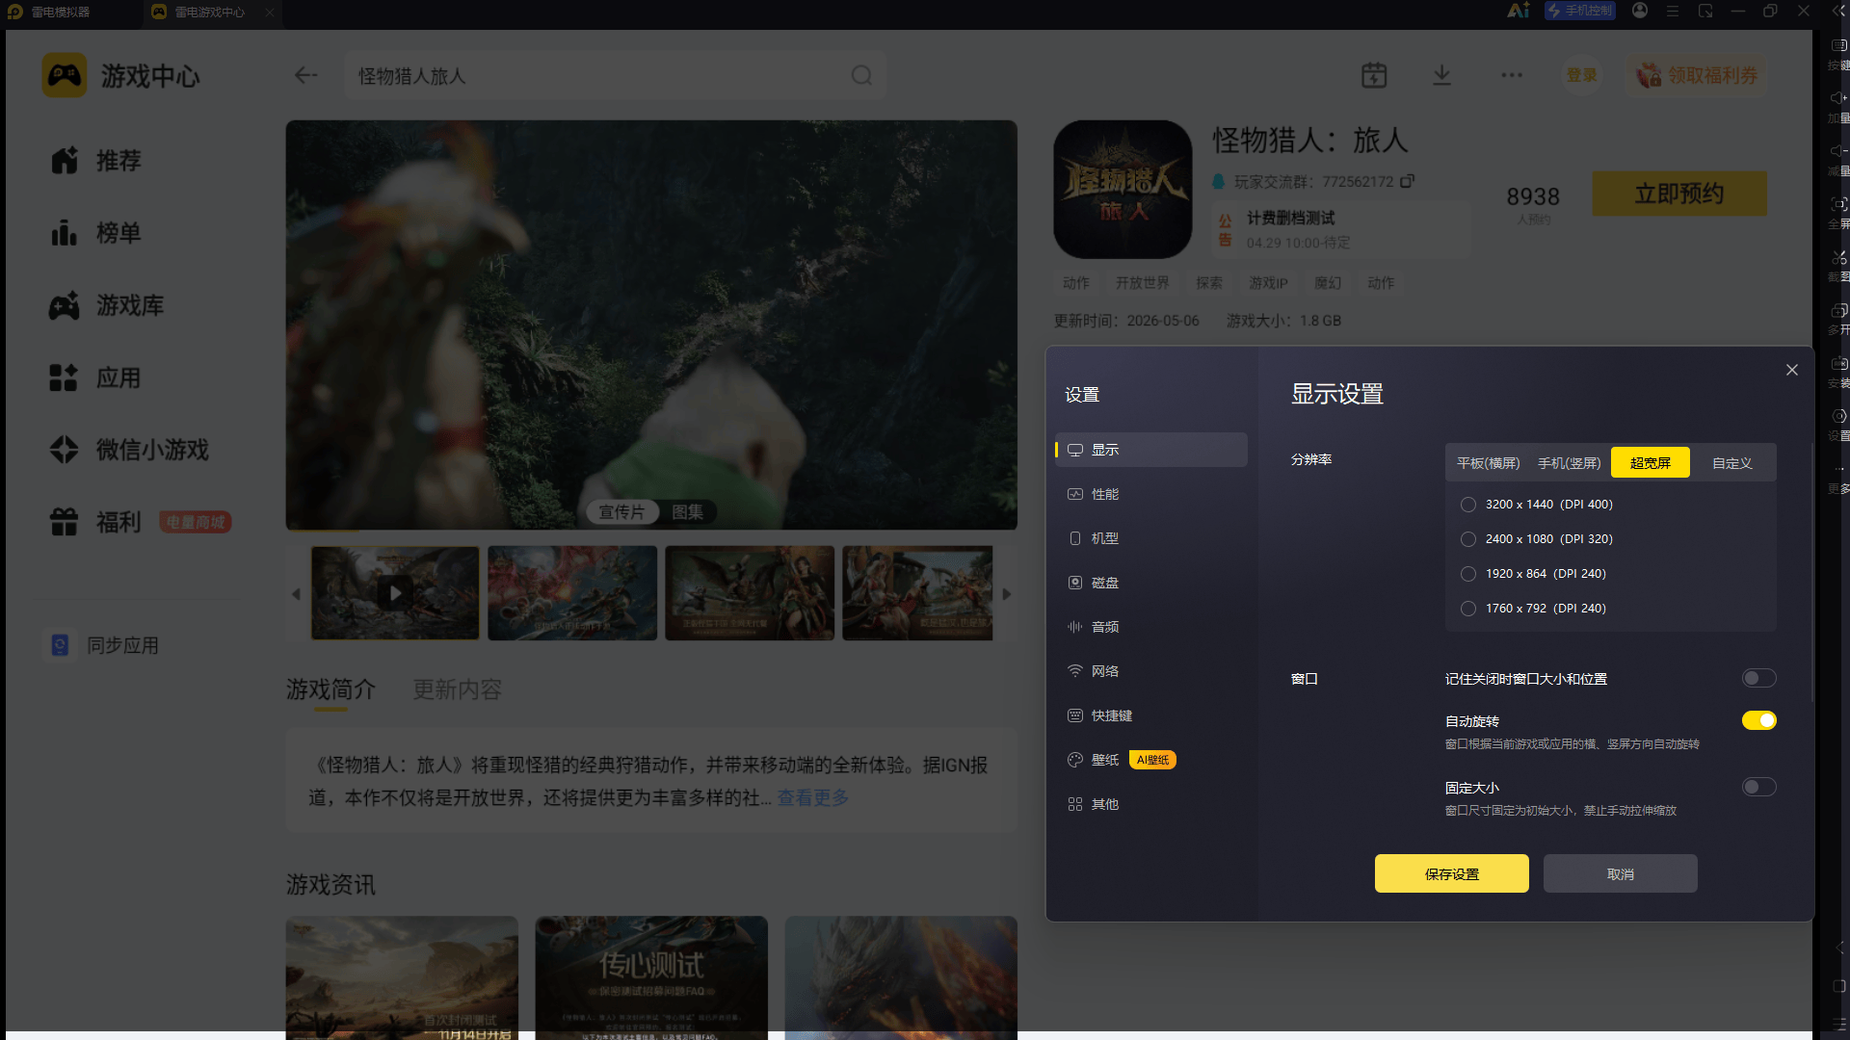The image size is (1850, 1040).
Task: Select 1760 x 792 resolution
Action: (1468, 609)
